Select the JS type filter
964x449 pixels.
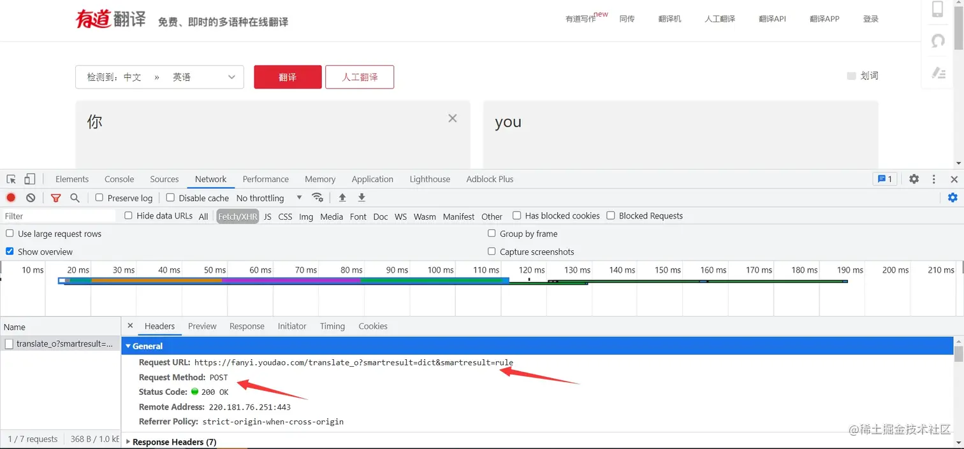coord(267,217)
